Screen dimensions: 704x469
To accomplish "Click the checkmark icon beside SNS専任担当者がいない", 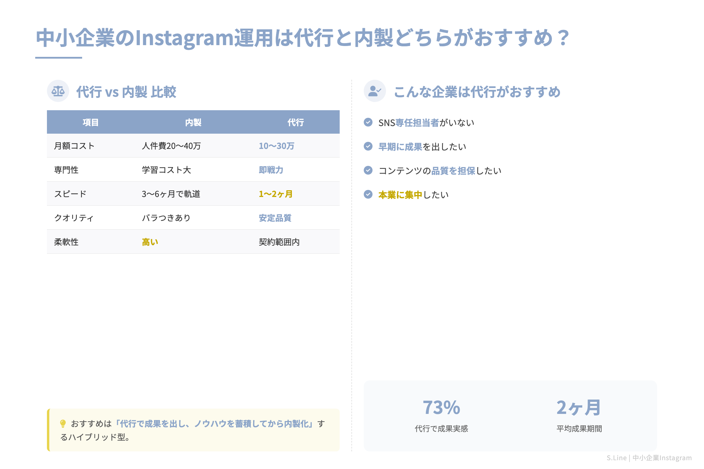I will (x=368, y=122).
